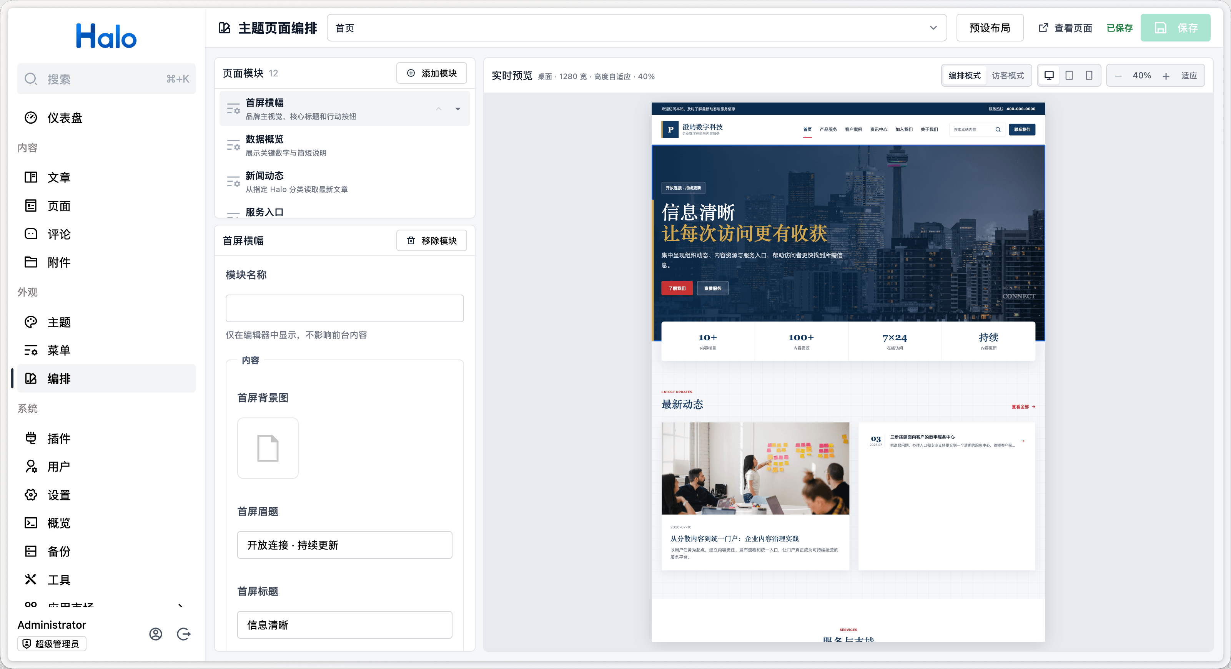Click the logout icon at sidebar bottom
Viewport: 1231px width, 669px height.
point(184,634)
